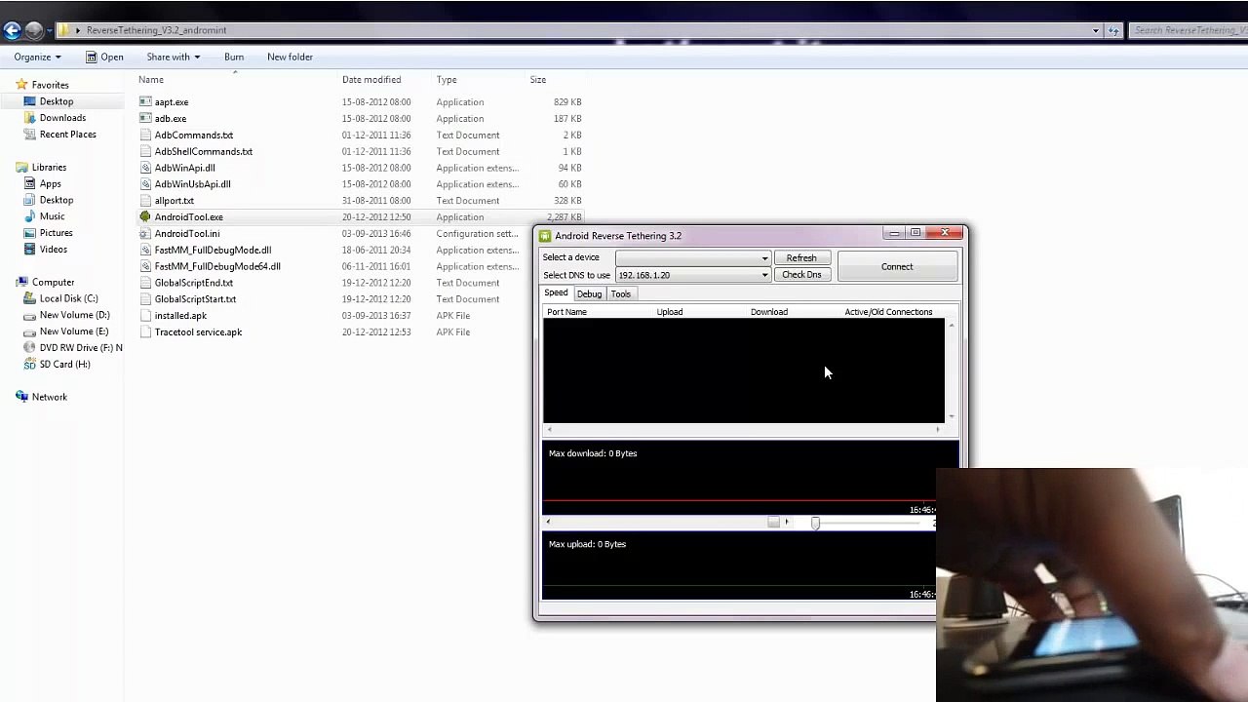Open the Network node
Screen dimensions: 1248x702
click(49, 397)
